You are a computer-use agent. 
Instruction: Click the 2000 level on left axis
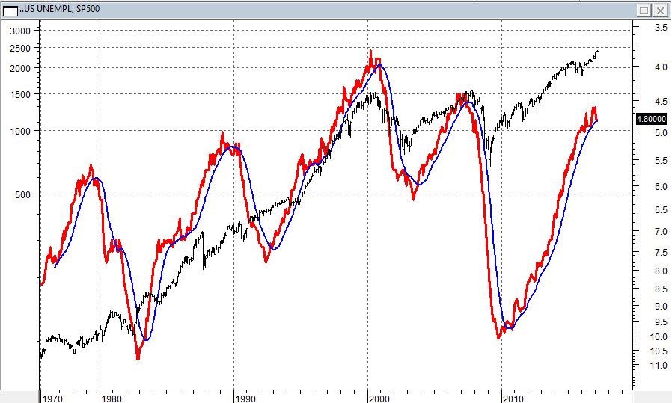(x=20, y=69)
